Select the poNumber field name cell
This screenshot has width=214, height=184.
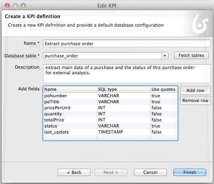coord(70,96)
